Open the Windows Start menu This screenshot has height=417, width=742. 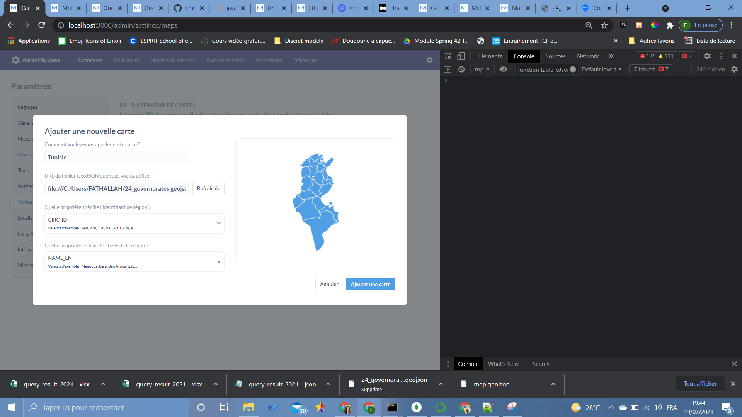point(12,407)
